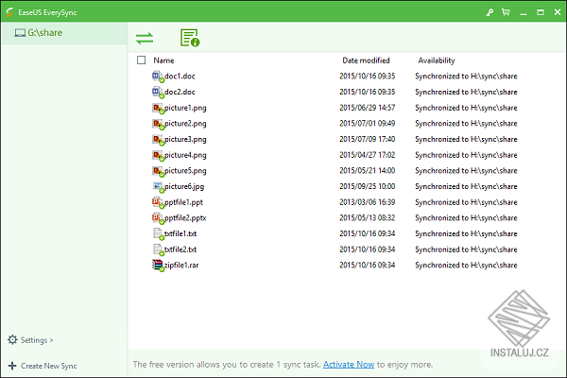Click the PowerPoint icon of pptfile2.pptx
567x378 pixels.
pos(158,218)
